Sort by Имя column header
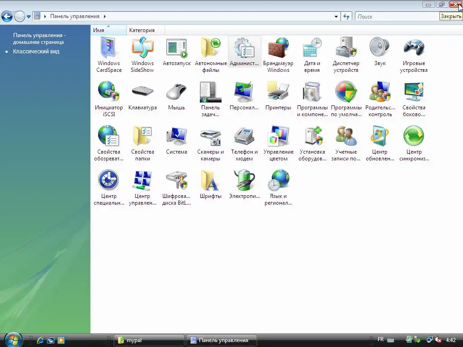Viewport: 463px width, 347px height. click(x=109, y=30)
